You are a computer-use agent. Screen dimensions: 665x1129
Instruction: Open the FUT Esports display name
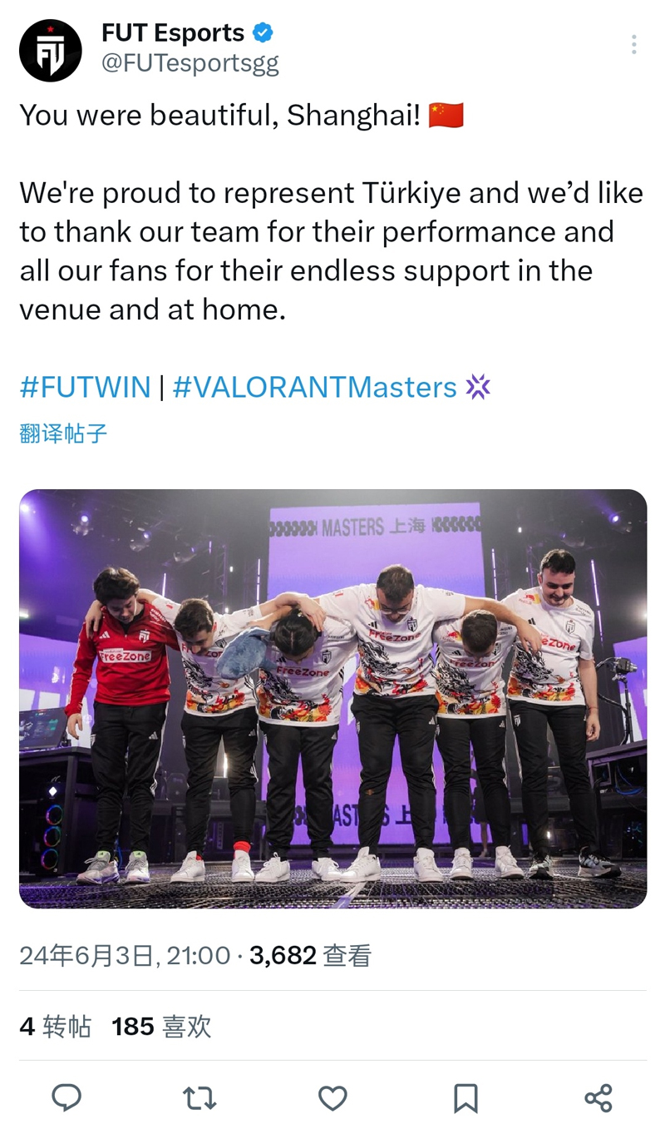(x=173, y=33)
